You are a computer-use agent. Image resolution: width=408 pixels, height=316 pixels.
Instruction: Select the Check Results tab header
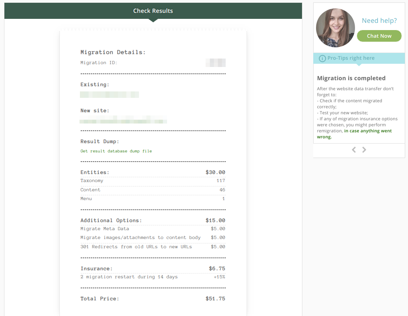point(153,11)
